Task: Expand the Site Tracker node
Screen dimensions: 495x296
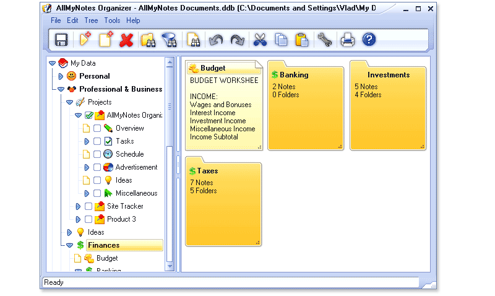Action: coord(79,206)
